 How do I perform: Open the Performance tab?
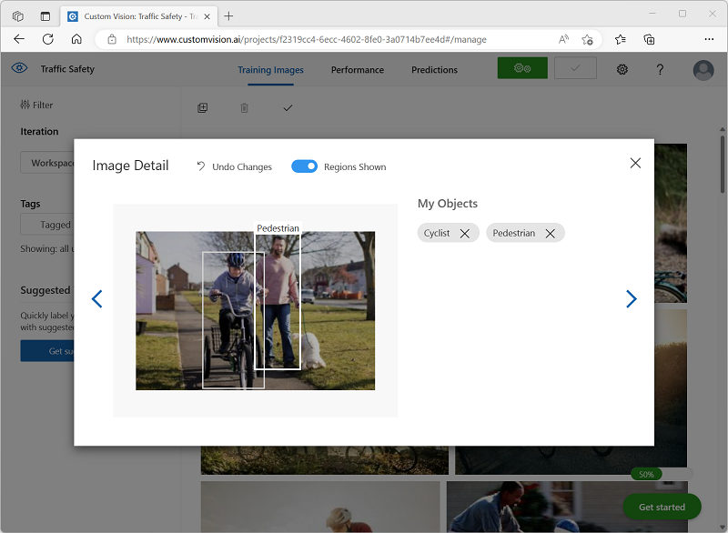click(357, 70)
